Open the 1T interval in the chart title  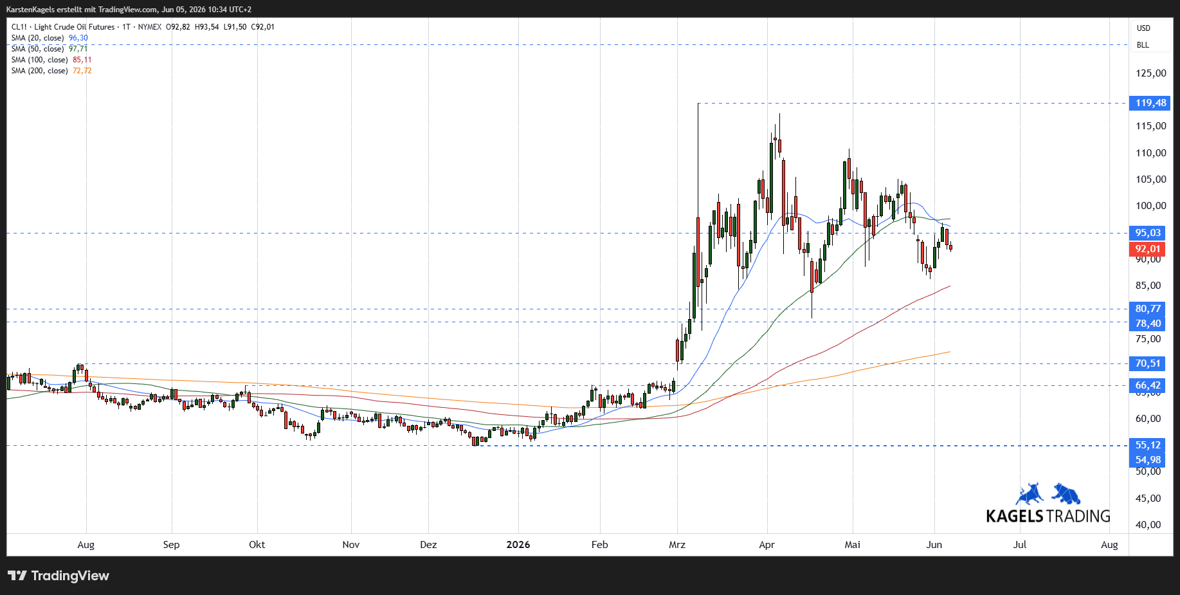tap(126, 27)
